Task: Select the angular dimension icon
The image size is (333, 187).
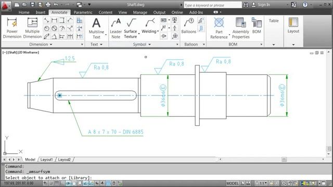Action: coord(54,36)
